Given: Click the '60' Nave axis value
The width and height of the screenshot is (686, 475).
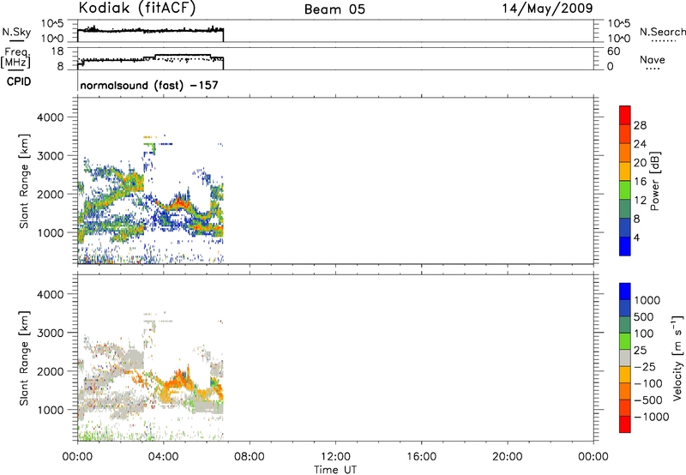Looking at the screenshot, I should 613,51.
